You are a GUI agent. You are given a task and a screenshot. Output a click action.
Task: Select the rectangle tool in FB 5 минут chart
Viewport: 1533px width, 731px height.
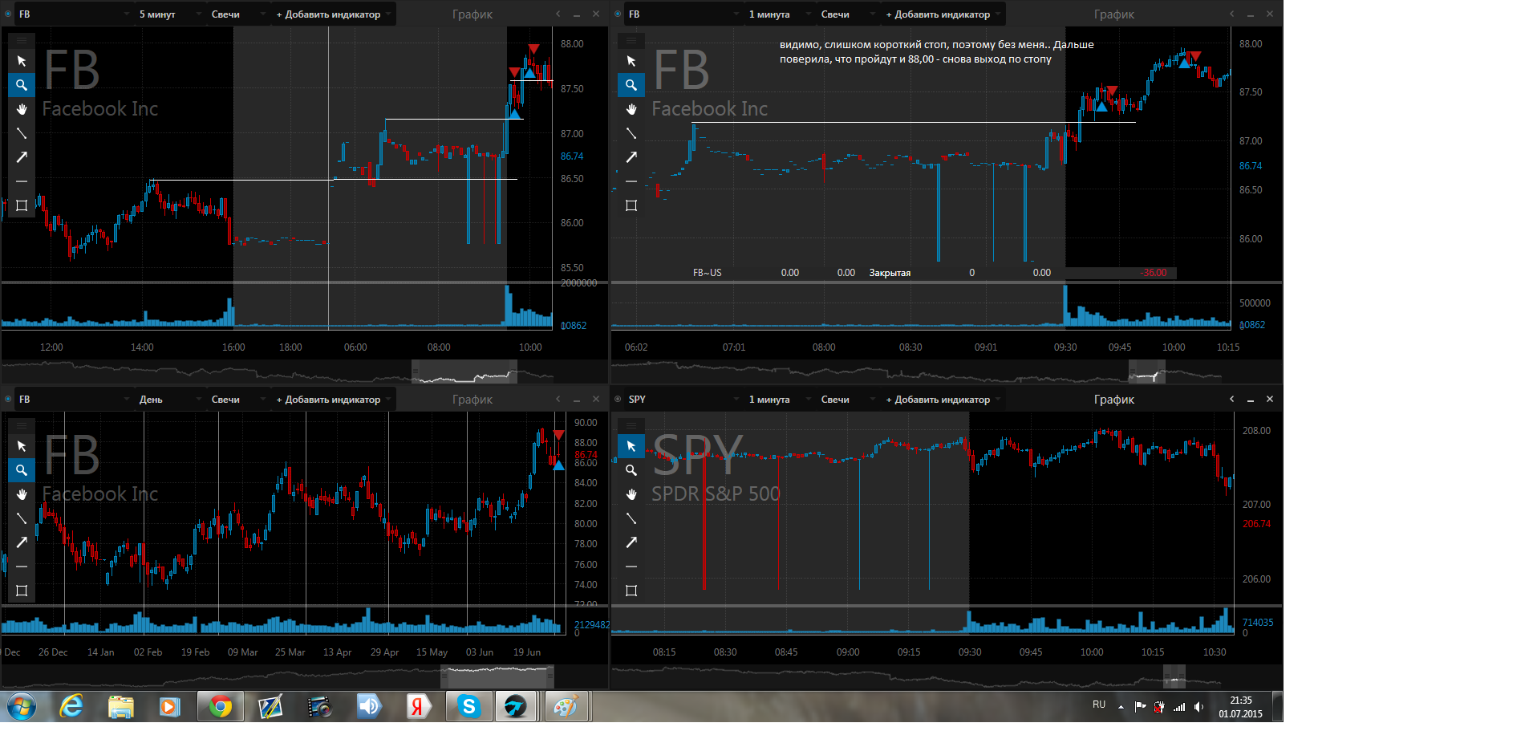click(22, 205)
